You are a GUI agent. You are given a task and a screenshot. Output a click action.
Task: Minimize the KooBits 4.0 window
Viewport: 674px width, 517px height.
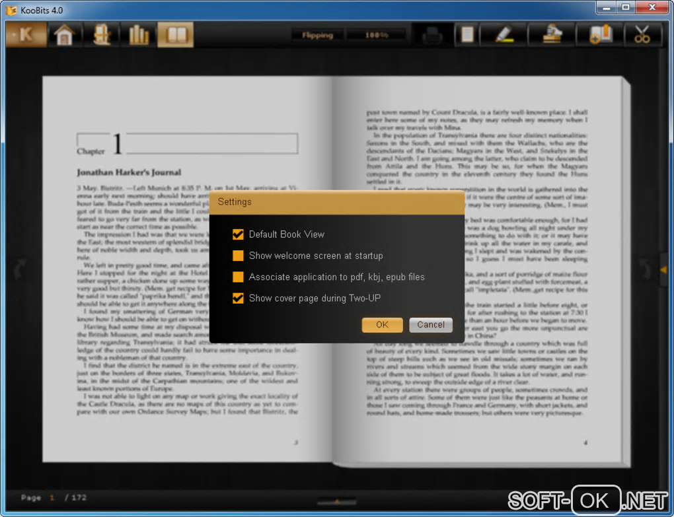[607, 7]
